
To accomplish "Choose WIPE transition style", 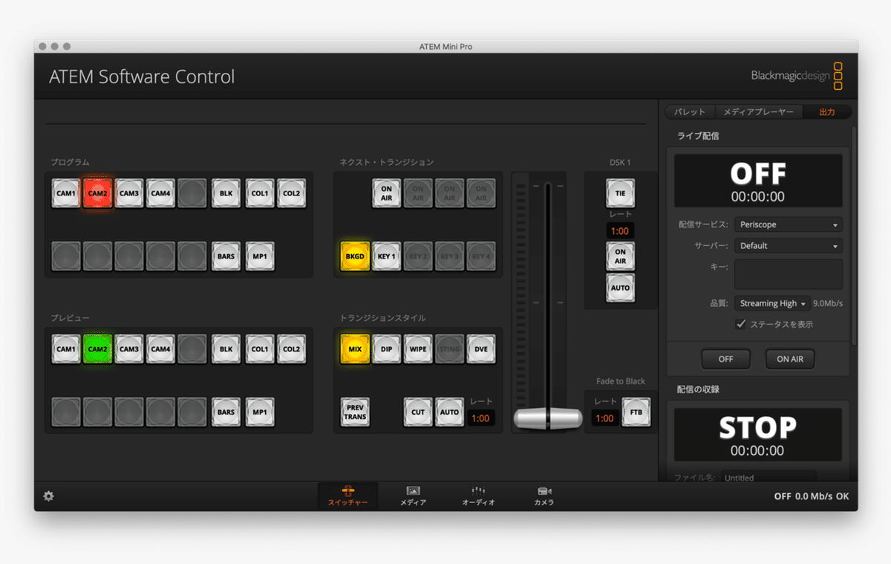I will click(418, 349).
